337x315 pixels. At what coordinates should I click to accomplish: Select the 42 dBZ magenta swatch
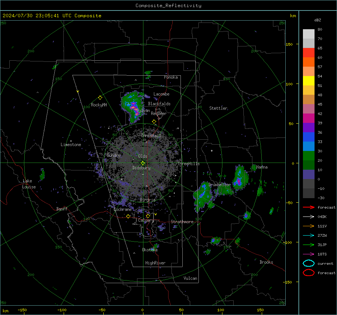(309, 118)
